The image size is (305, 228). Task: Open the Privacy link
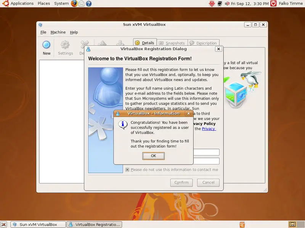209,129
